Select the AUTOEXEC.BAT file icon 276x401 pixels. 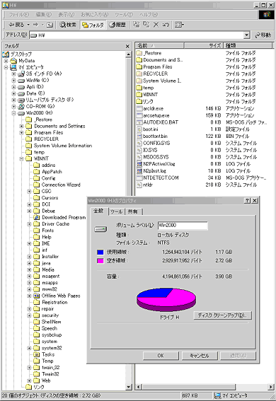click(139, 122)
